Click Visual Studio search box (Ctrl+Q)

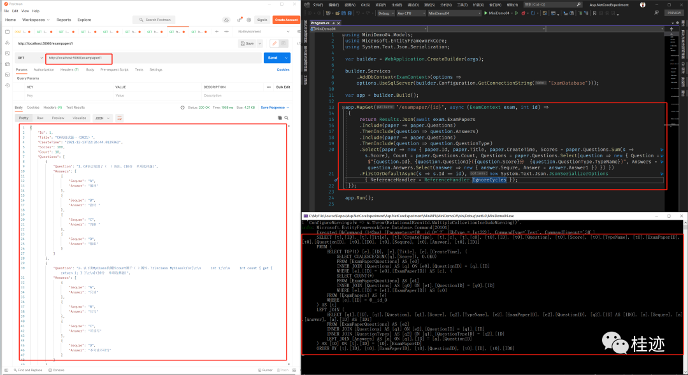tap(553, 5)
